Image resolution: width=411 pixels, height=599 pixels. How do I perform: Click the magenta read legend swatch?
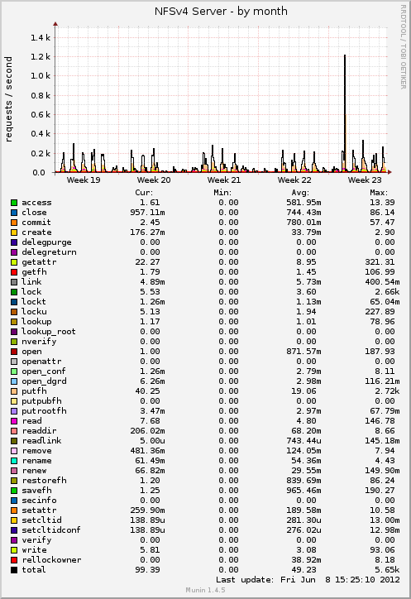[14, 421]
